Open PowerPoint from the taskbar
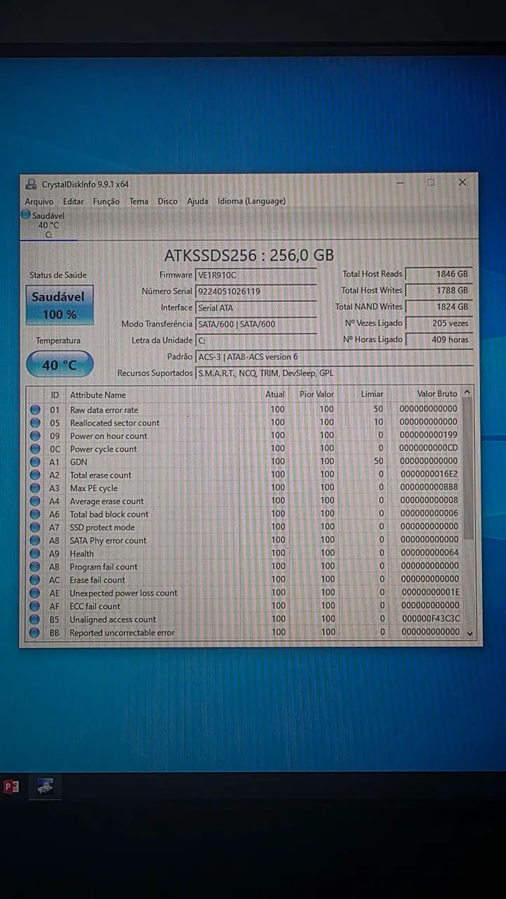The image size is (506, 899). (11, 787)
